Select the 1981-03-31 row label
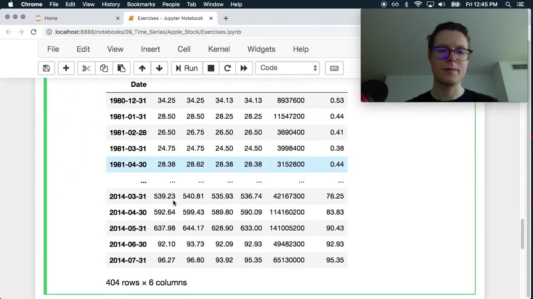This screenshot has width=533, height=299. pyautogui.click(x=128, y=149)
